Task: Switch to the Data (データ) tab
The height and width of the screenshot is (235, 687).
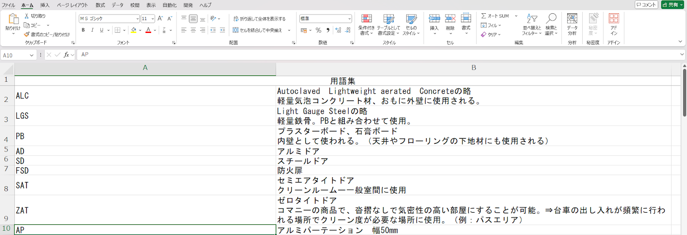Action: click(118, 5)
